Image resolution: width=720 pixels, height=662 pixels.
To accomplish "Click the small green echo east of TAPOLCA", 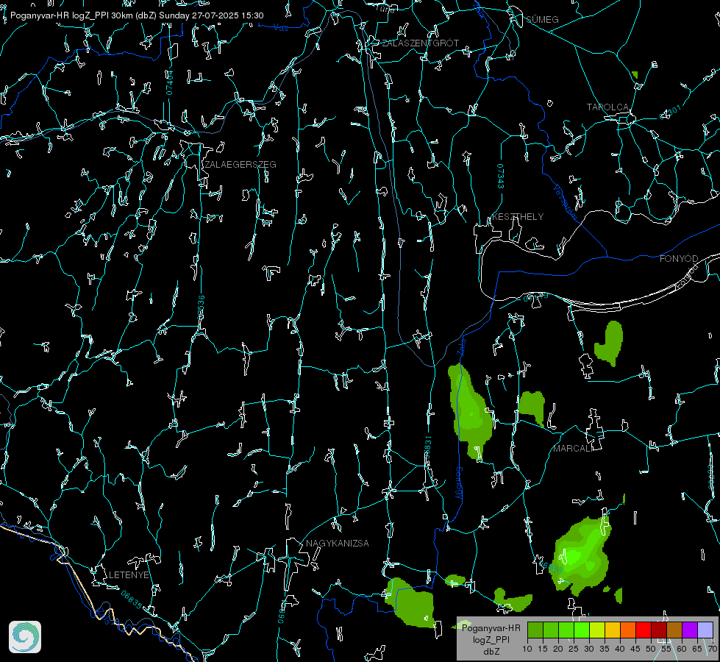I will [x=635, y=74].
